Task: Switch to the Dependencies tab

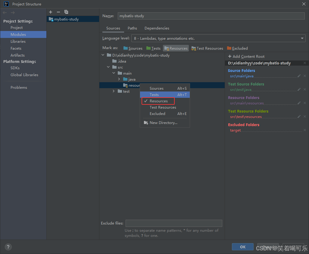Action: click(x=157, y=28)
